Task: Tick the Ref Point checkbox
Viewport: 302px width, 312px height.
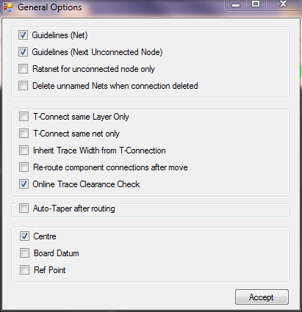Action: pos(24,270)
